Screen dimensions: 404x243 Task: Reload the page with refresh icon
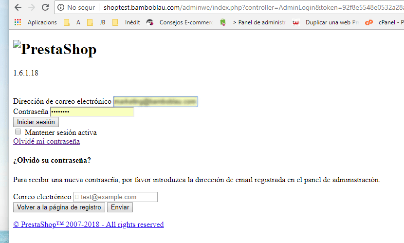point(45,7)
